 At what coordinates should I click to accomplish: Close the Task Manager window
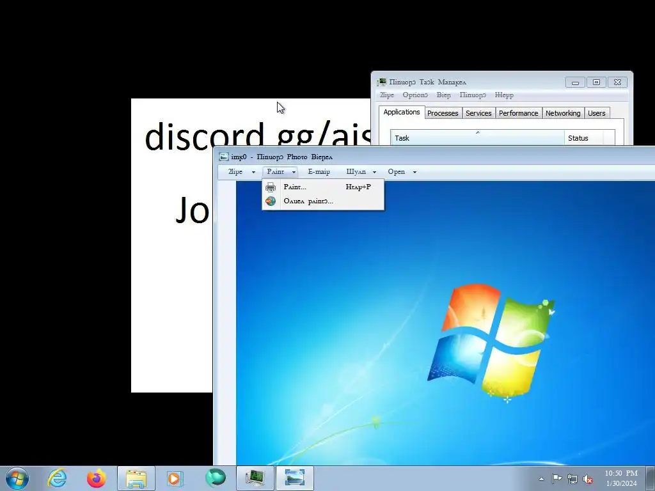[617, 82]
